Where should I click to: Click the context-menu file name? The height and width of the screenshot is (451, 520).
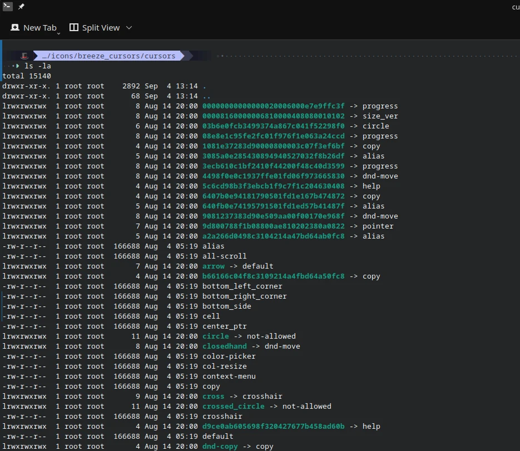click(x=229, y=376)
